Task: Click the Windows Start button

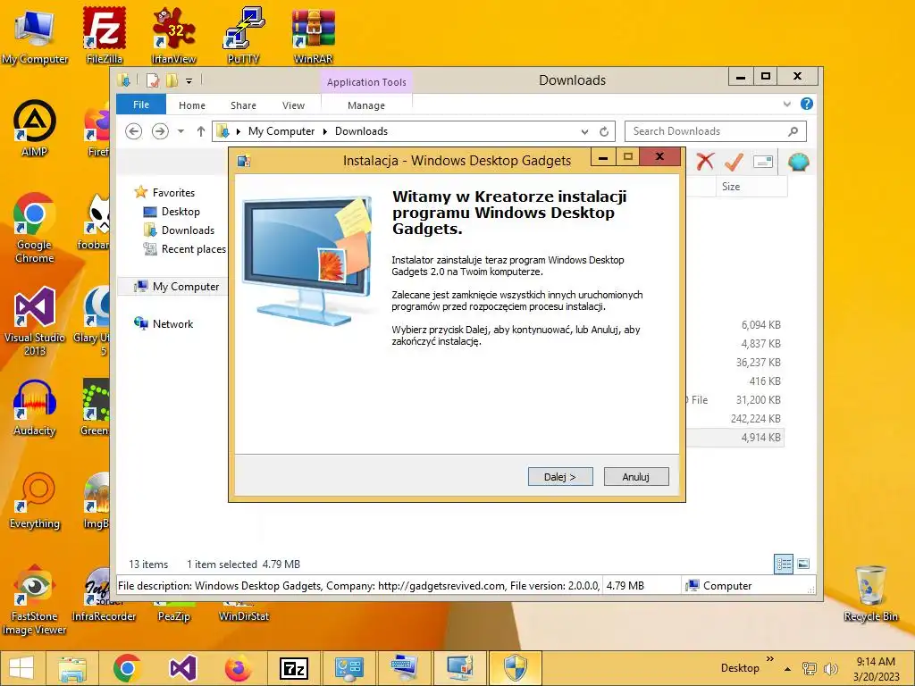Action: coord(21,668)
